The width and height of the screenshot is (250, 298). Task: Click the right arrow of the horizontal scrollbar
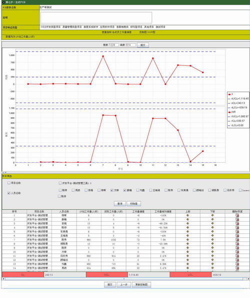248,279
